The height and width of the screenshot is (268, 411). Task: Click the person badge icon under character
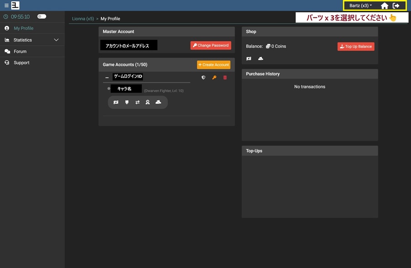(x=148, y=102)
